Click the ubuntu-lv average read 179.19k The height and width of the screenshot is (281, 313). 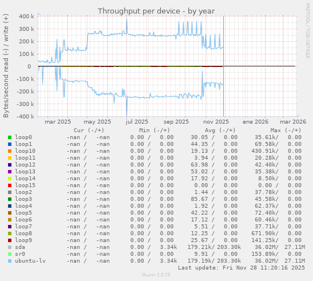(x=201, y=261)
